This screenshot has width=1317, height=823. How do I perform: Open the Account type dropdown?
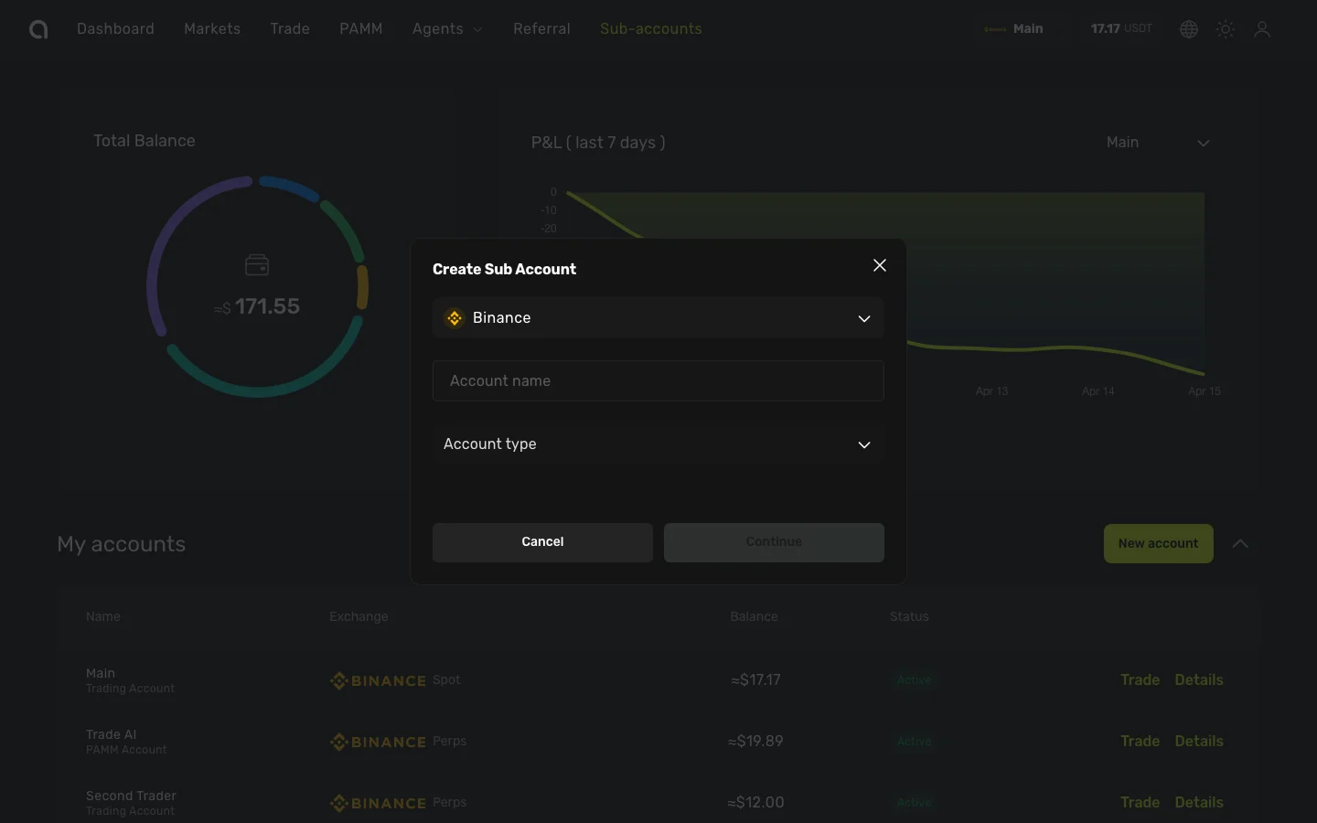click(658, 444)
